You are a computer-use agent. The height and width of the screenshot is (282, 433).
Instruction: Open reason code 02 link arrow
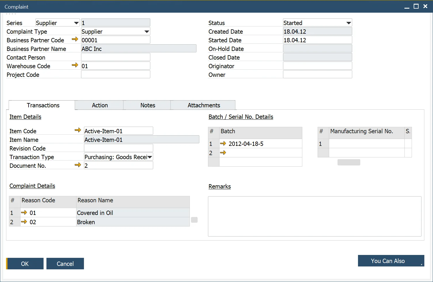[24, 222]
